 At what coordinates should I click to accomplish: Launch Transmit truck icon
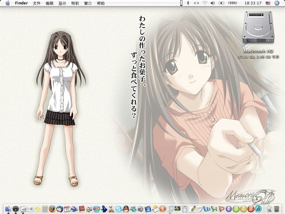pyautogui.click(x=89, y=209)
